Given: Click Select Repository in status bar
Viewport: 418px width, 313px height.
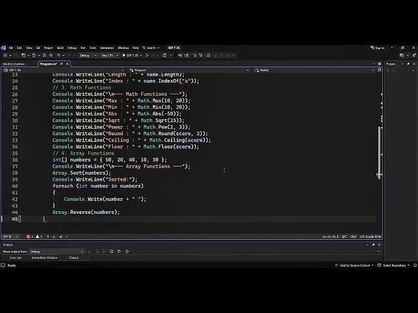Looking at the screenshot, I should 394,265.
